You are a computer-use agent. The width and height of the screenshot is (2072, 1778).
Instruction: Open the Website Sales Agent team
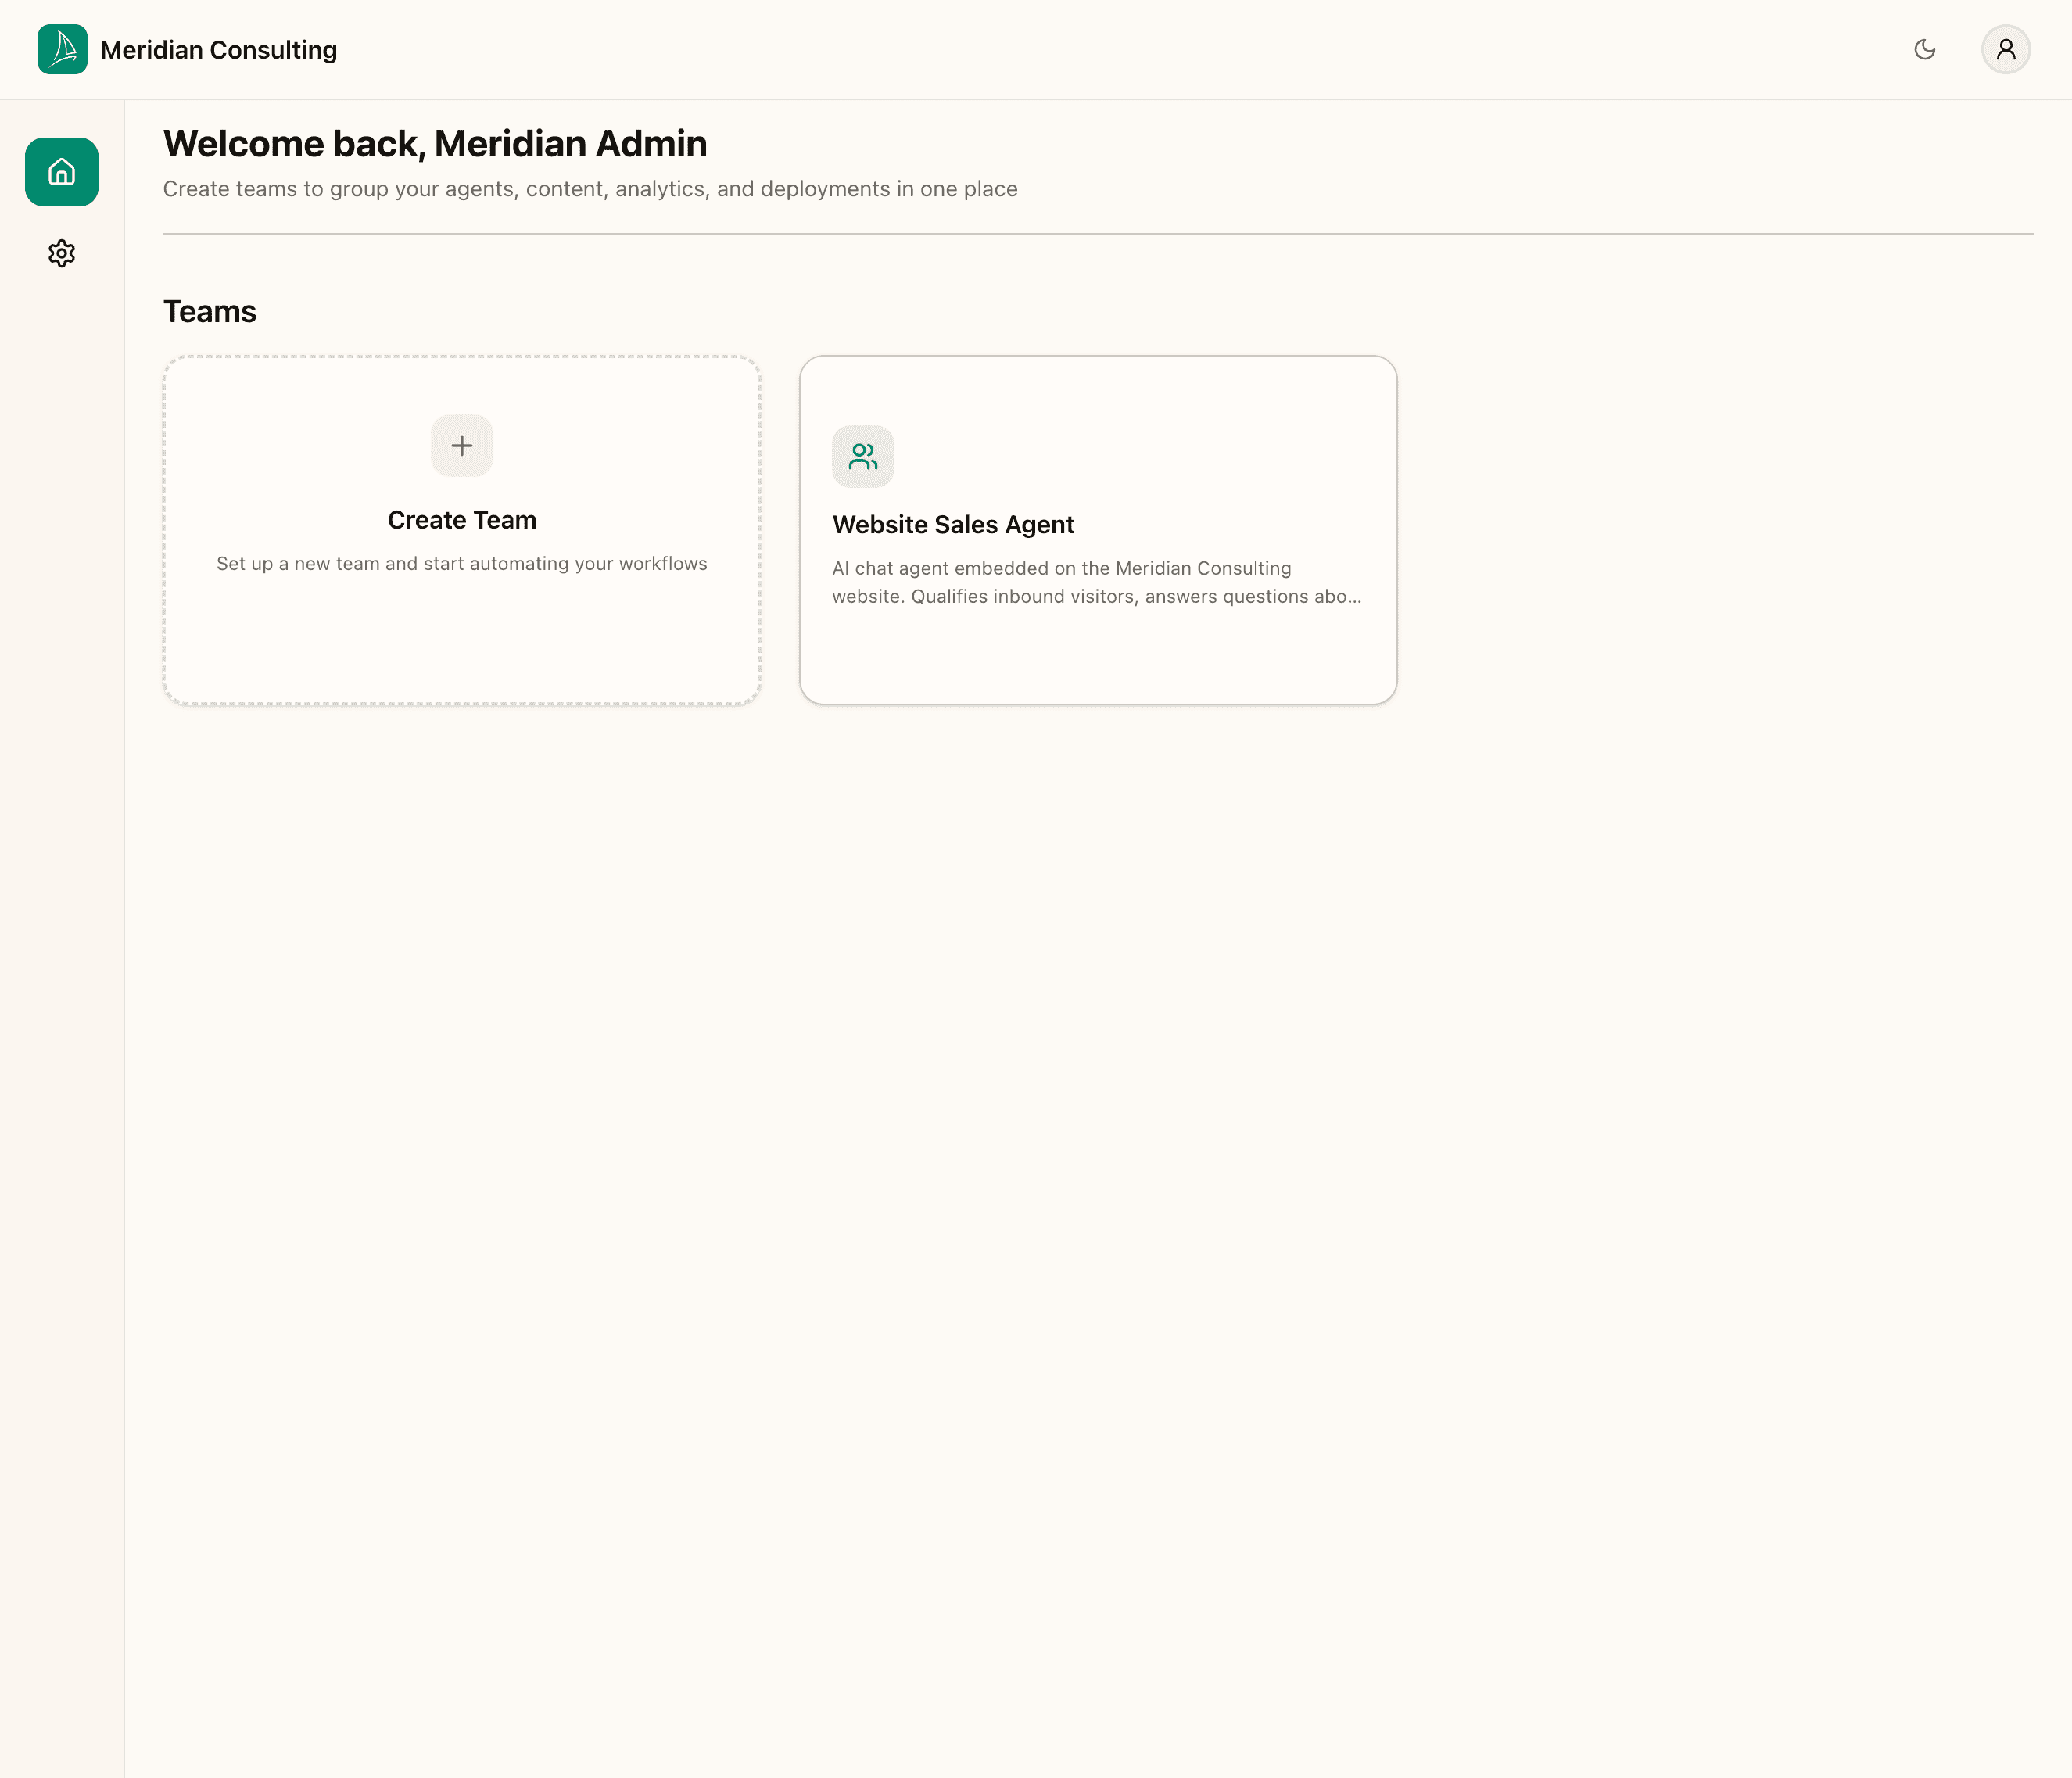pyautogui.click(x=1098, y=530)
